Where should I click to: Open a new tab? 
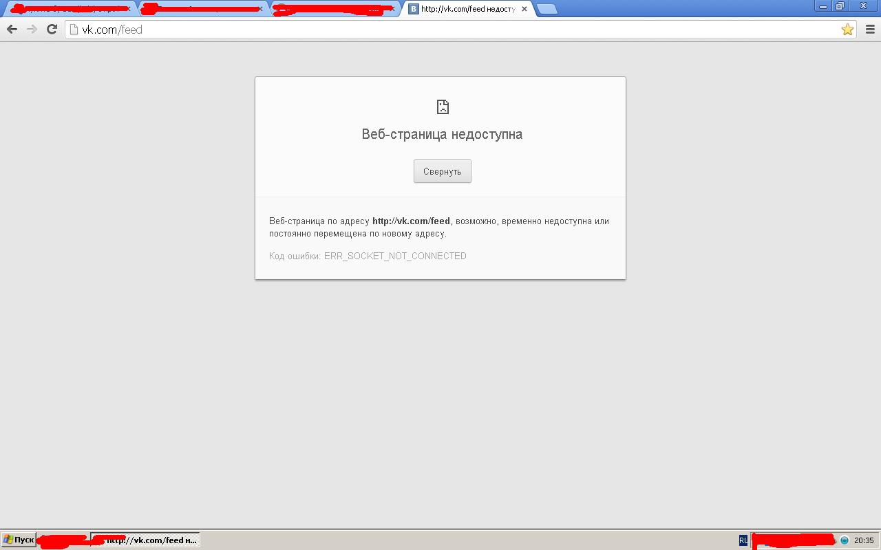[546, 9]
